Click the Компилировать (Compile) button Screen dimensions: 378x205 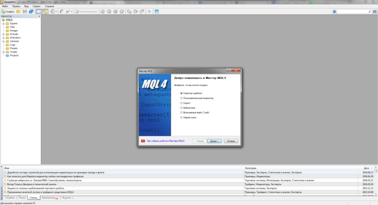point(86,11)
